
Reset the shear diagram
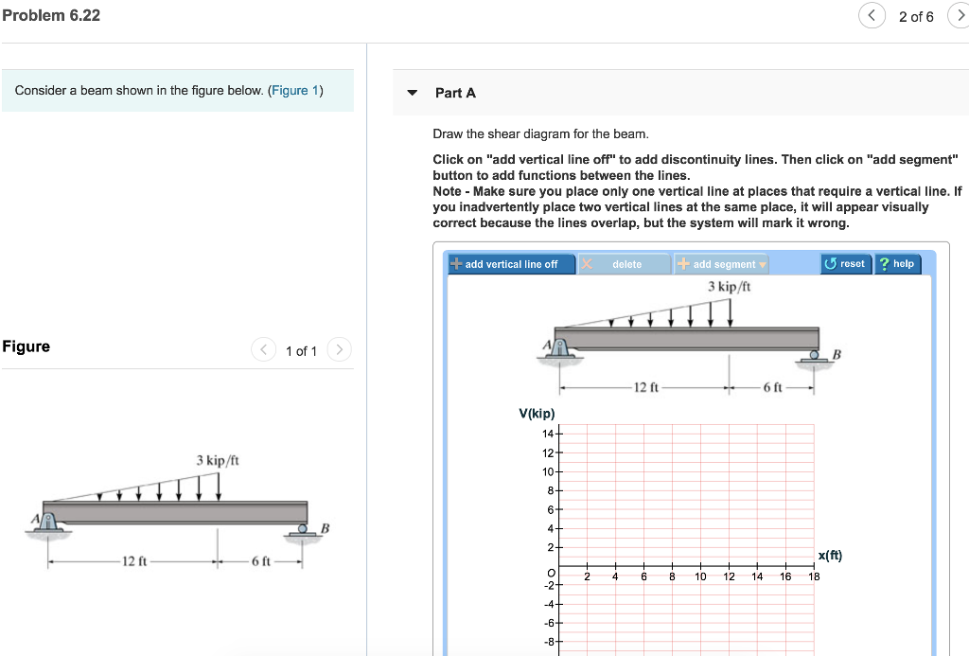point(846,264)
